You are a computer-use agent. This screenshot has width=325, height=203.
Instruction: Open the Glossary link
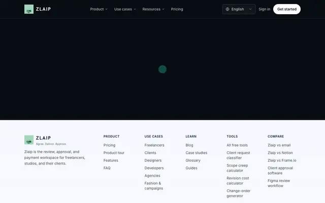tap(193, 160)
